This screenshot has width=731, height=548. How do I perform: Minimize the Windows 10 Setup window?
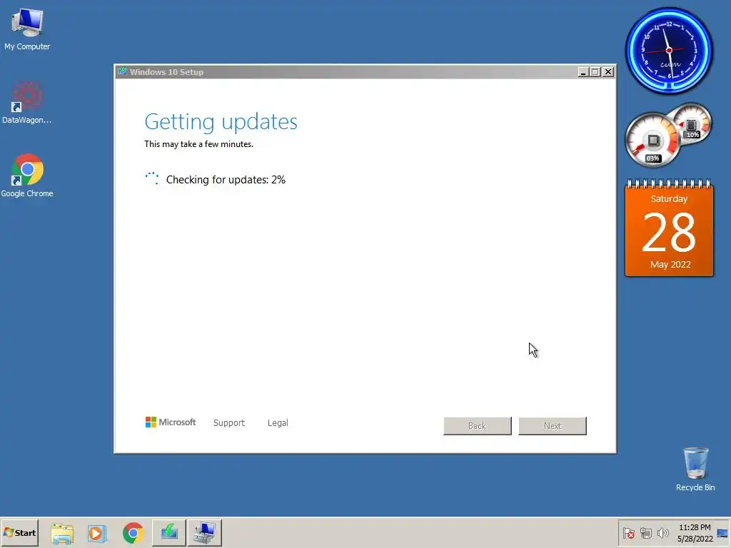point(583,72)
